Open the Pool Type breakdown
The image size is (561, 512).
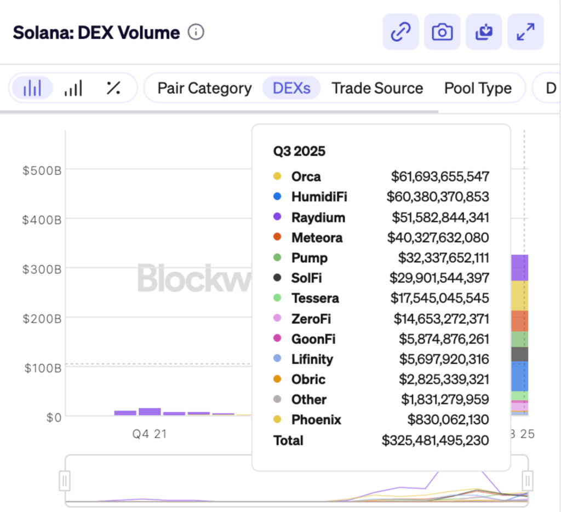[478, 88]
